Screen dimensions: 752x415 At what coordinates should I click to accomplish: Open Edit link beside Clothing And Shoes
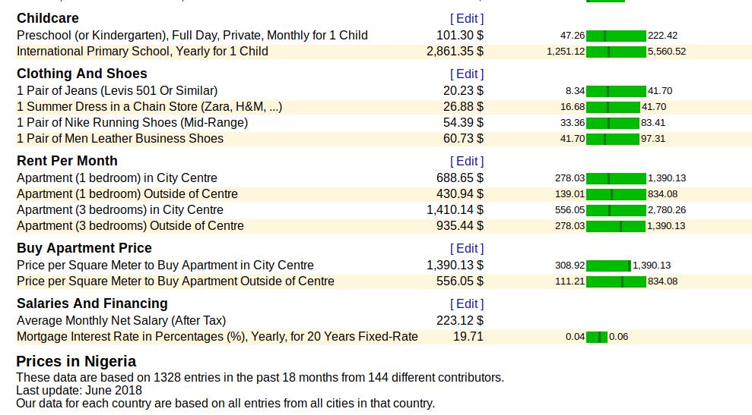pyautogui.click(x=467, y=74)
